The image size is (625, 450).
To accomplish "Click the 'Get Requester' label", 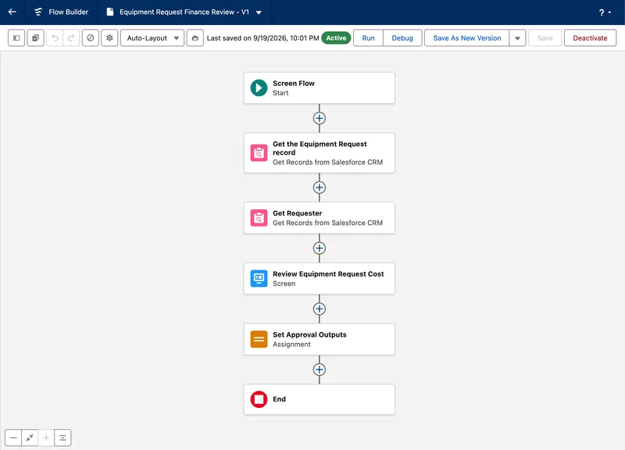I will pyautogui.click(x=298, y=213).
